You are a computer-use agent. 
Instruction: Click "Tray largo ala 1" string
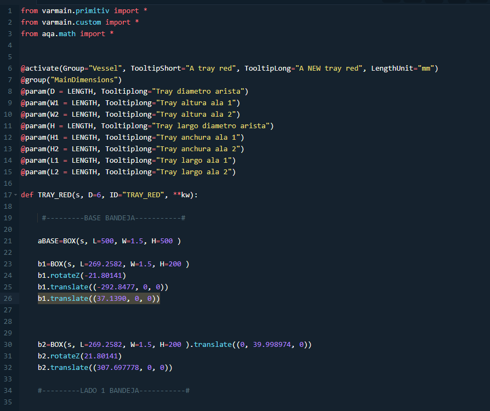[193, 161]
